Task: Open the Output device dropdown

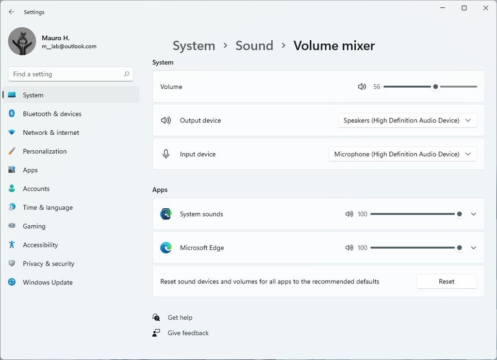Action: click(407, 120)
